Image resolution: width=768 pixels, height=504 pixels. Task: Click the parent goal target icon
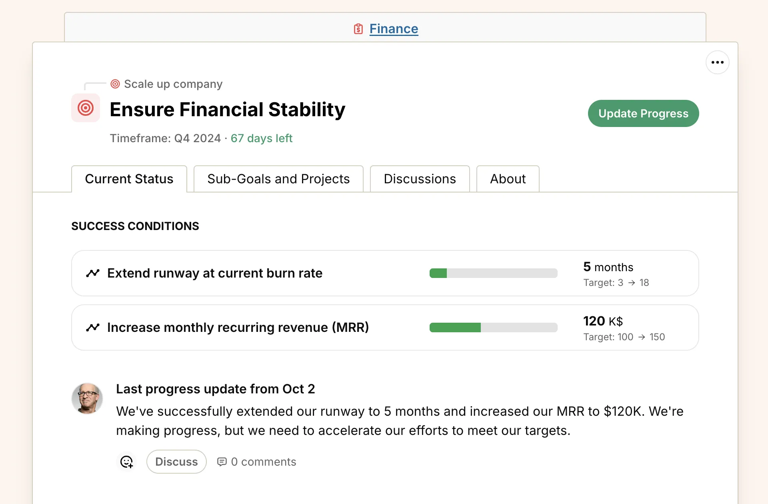point(115,84)
